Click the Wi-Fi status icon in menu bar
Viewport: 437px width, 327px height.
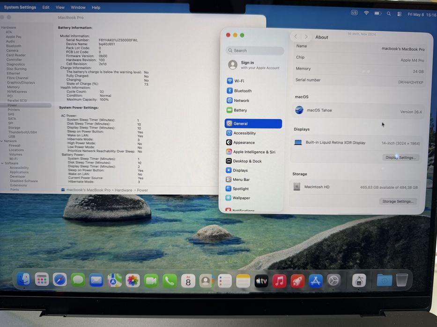tap(366, 13)
